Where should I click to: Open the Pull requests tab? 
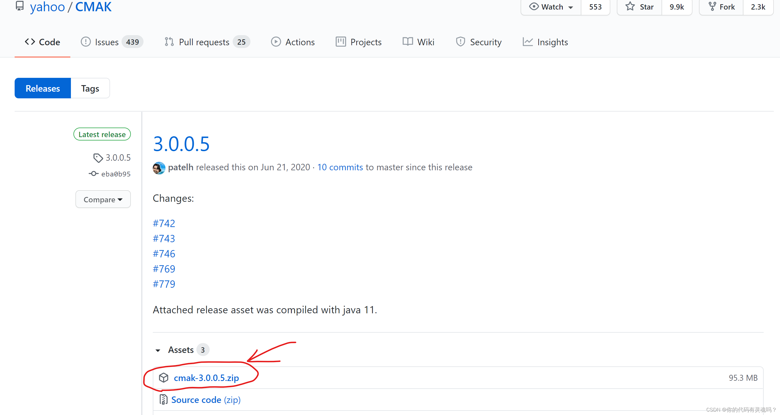207,42
